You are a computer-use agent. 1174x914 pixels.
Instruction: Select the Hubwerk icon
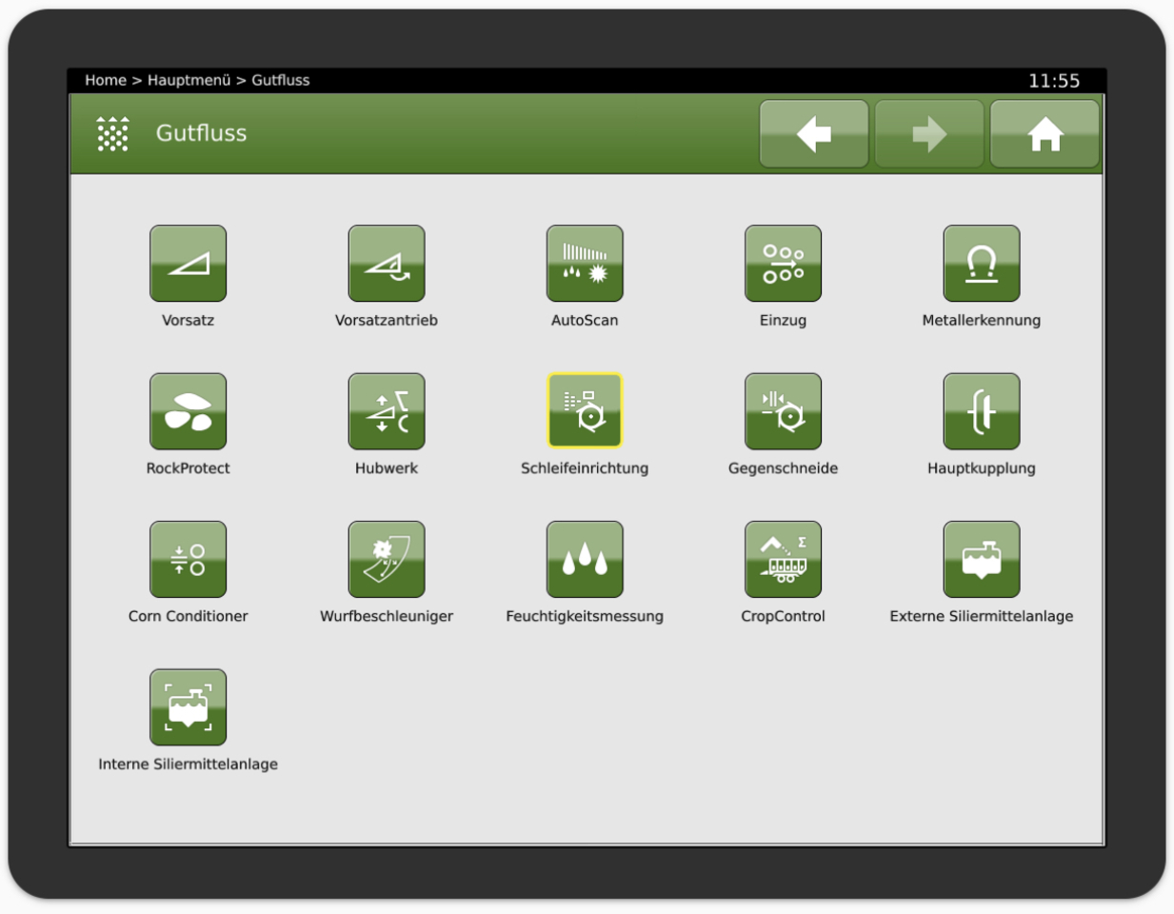pyautogui.click(x=386, y=411)
